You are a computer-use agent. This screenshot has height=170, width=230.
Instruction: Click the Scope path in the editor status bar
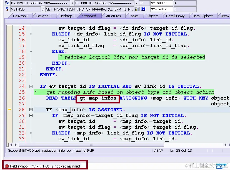pos(51,151)
